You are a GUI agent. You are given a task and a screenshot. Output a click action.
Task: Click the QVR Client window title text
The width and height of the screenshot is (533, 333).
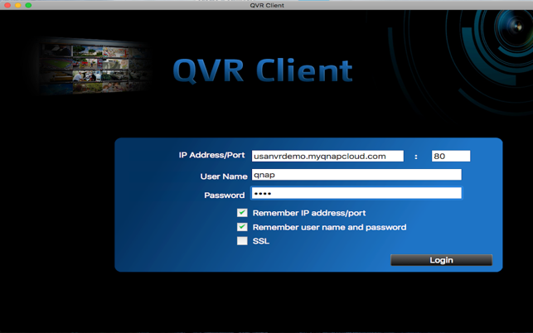point(267,5)
